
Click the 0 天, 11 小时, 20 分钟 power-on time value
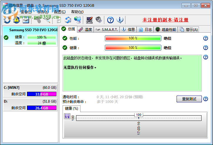click(x=120, y=97)
